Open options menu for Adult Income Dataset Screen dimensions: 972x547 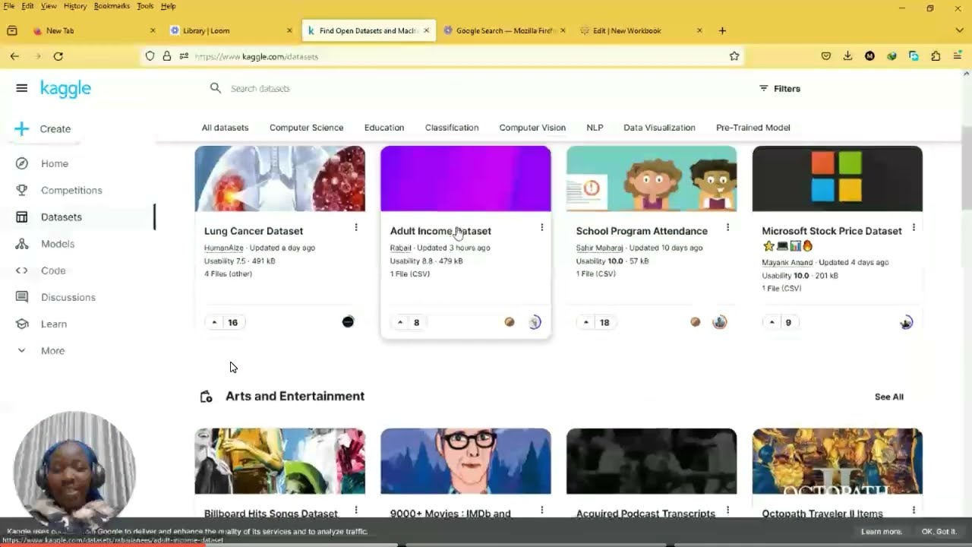click(541, 227)
